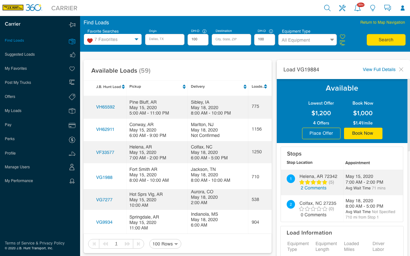Click the My Favorites heart icon in sidebar

[72, 68]
